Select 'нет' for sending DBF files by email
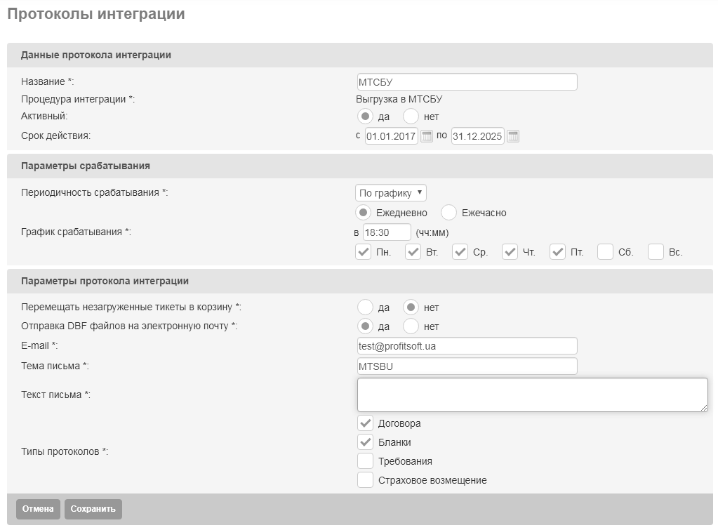Viewport: 718px width, 530px height. click(x=411, y=326)
